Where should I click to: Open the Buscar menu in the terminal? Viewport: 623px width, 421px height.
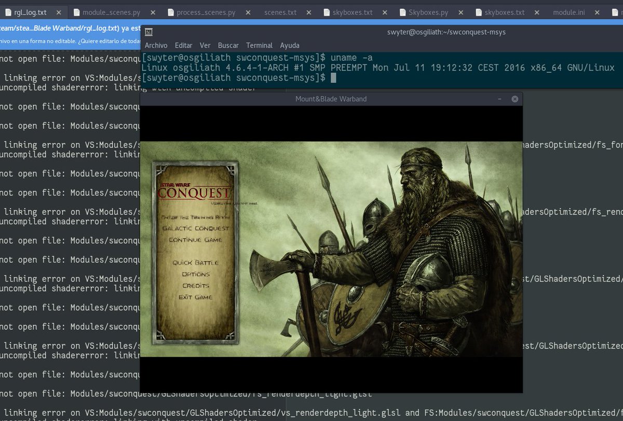(228, 45)
